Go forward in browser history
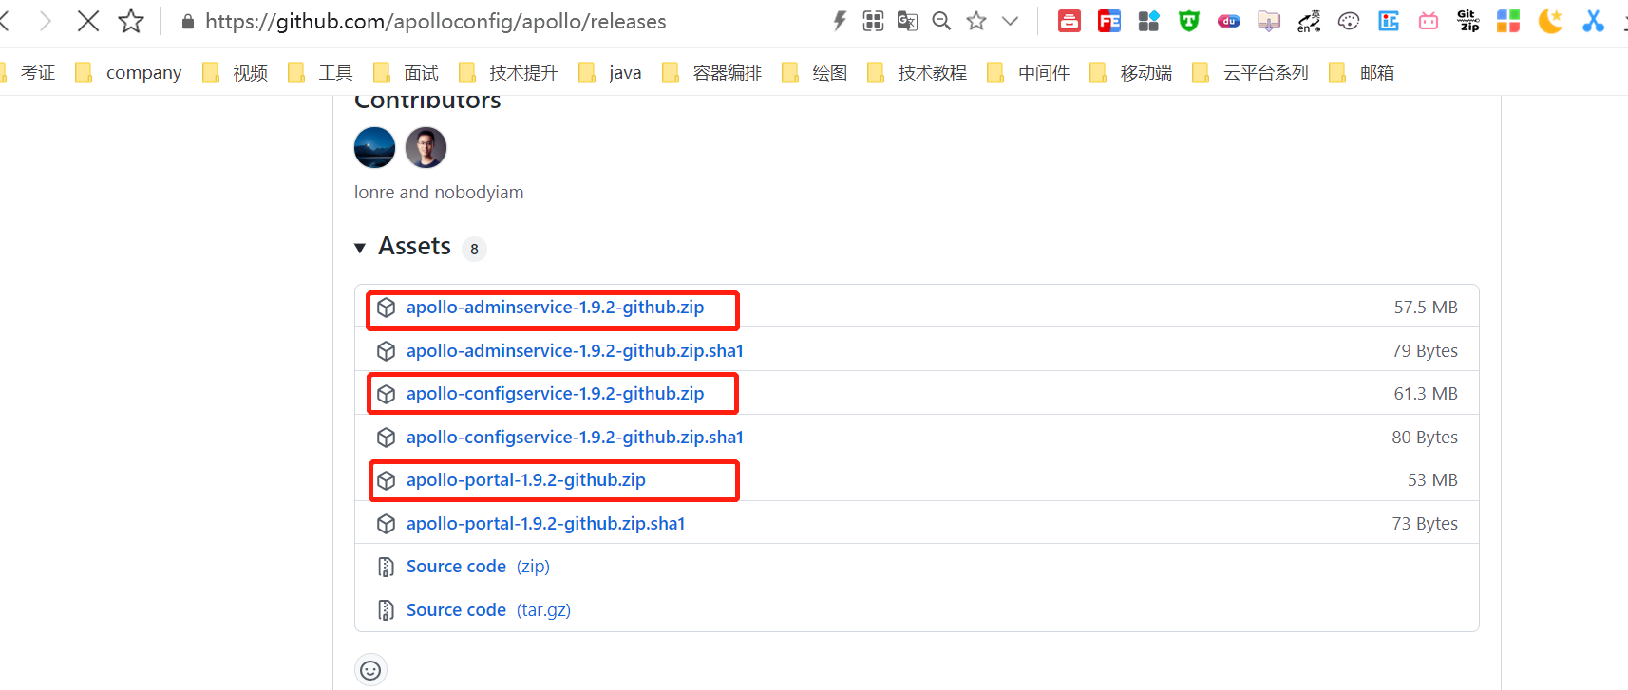The width and height of the screenshot is (1628, 690). (45, 21)
